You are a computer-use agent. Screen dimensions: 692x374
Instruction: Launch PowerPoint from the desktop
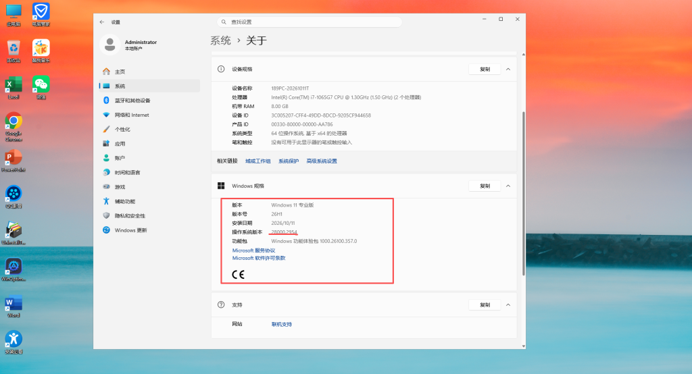[x=14, y=161]
